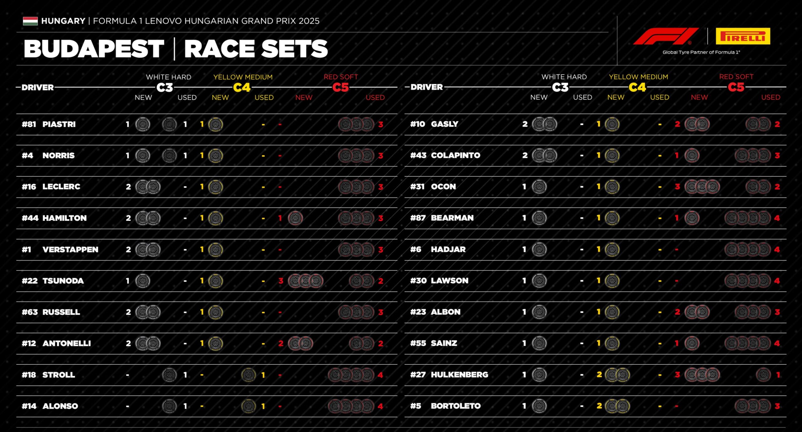This screenshot has width=802, height=432.
Task: Click the F1 logo
Action: 666,36
